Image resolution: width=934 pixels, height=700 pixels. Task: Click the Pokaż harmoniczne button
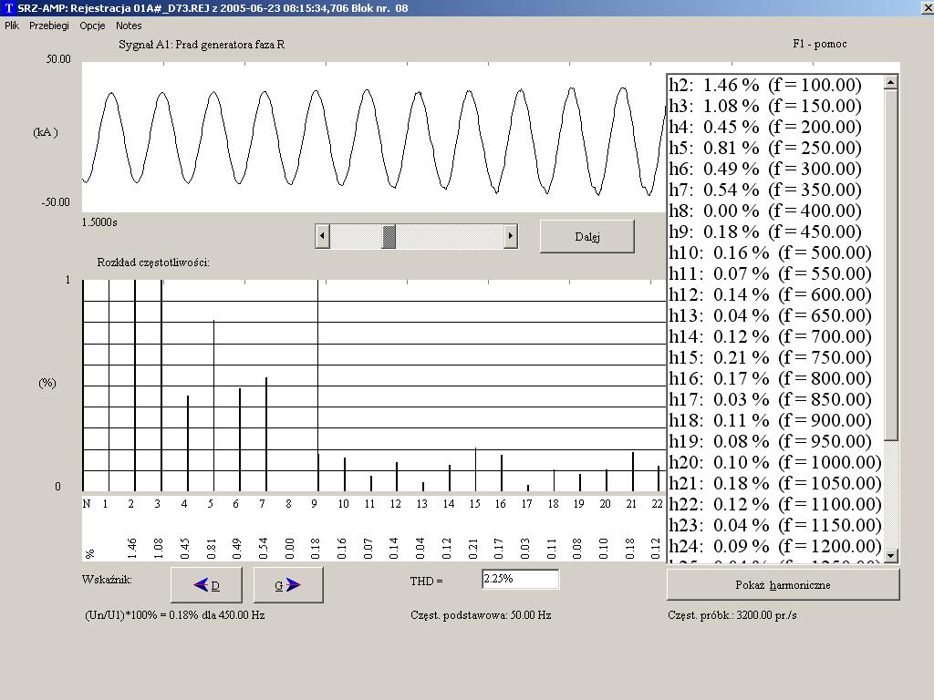(783, 584)
